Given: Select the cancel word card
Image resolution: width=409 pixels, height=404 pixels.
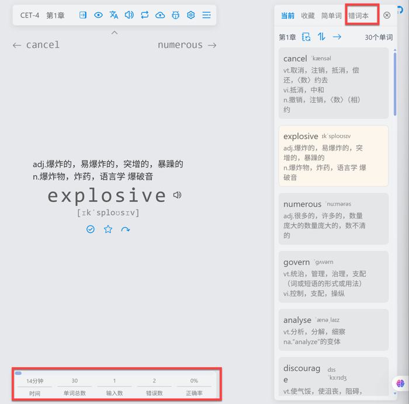Looking at the screenshot, I should tap(334, 83).
